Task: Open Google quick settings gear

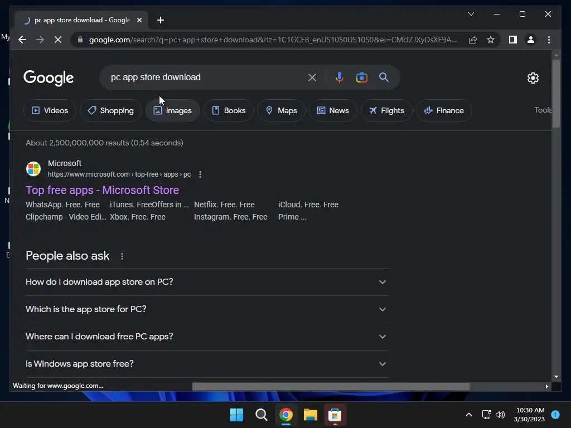Action: pos(533,77)
